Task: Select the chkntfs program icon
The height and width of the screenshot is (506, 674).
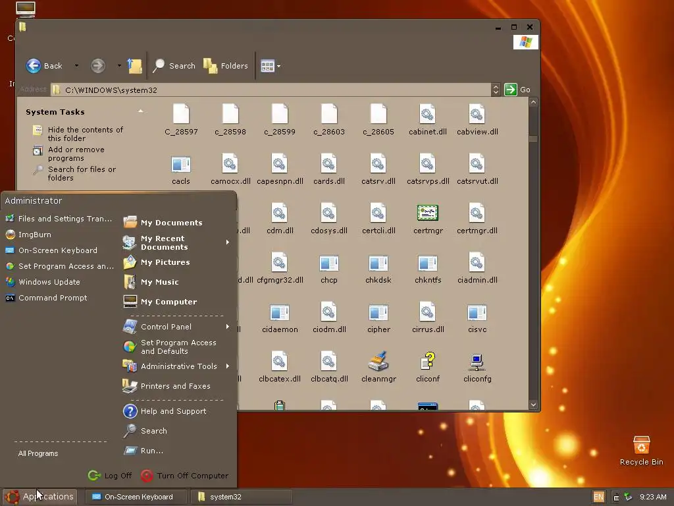Action: [428, 264]
